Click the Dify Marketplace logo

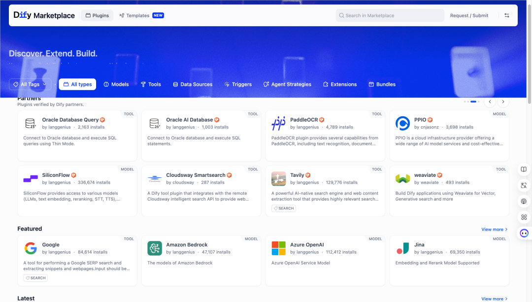(44, 15)
